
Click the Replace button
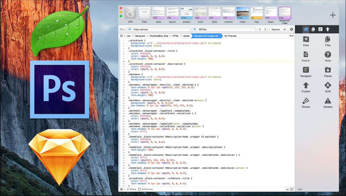tap(275, 29)
